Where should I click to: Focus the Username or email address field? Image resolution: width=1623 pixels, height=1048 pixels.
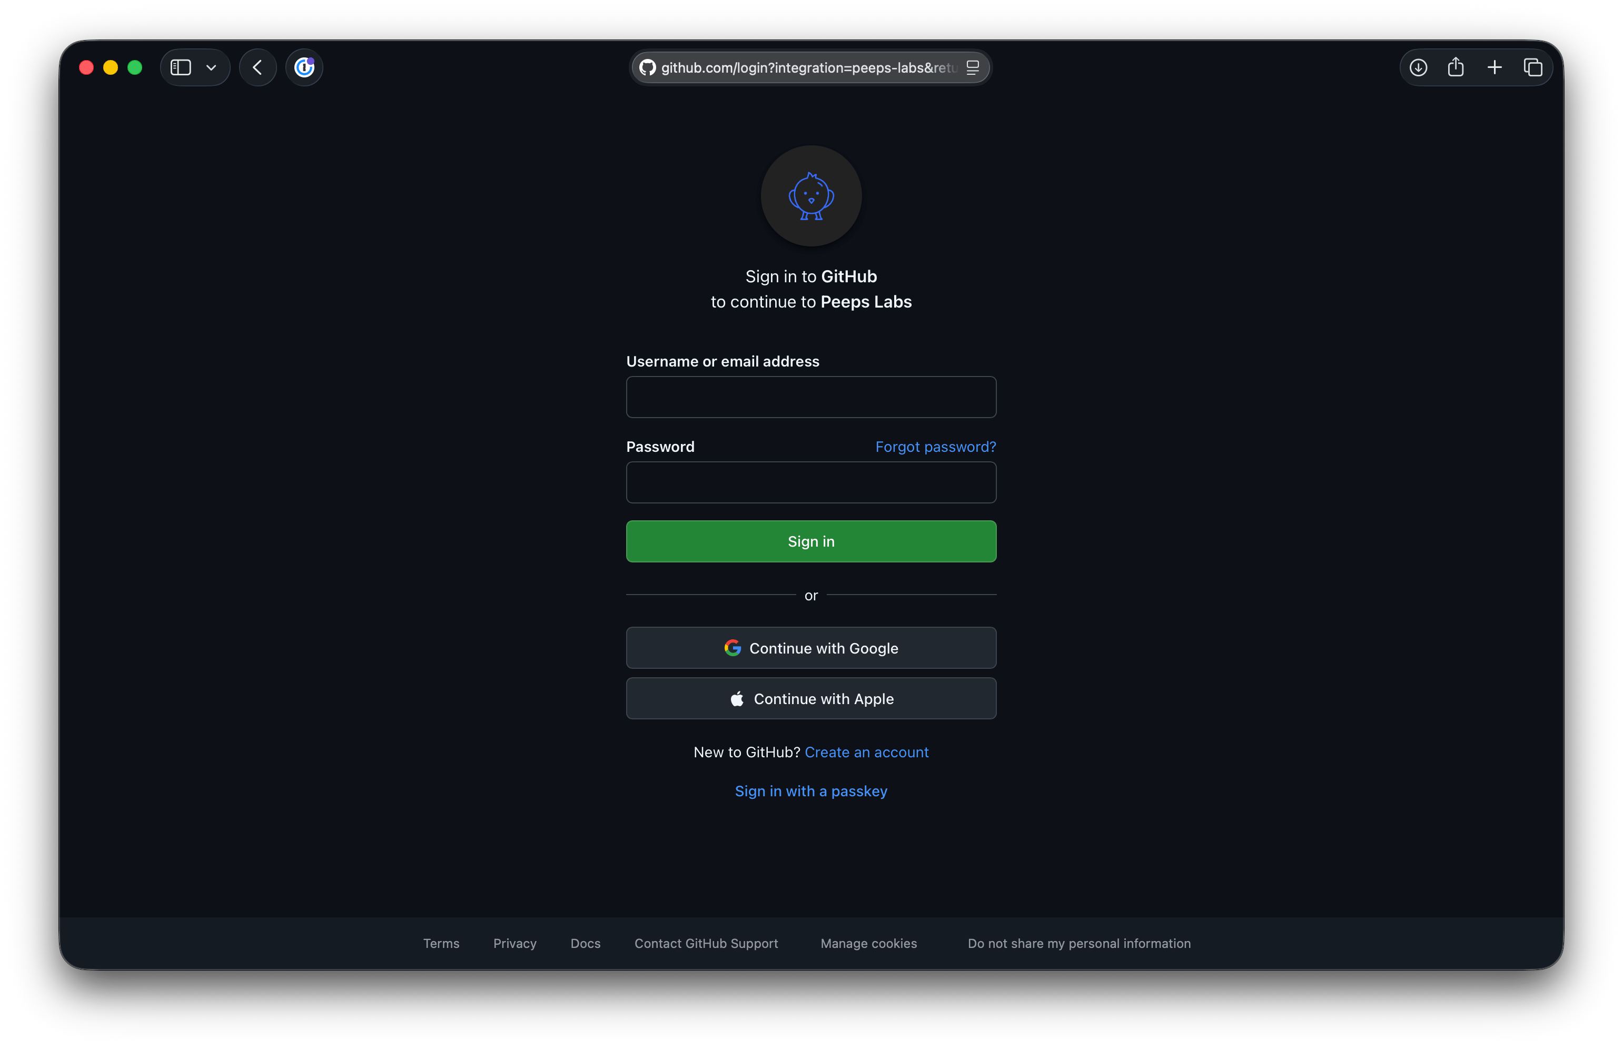[x=811, y=397]
